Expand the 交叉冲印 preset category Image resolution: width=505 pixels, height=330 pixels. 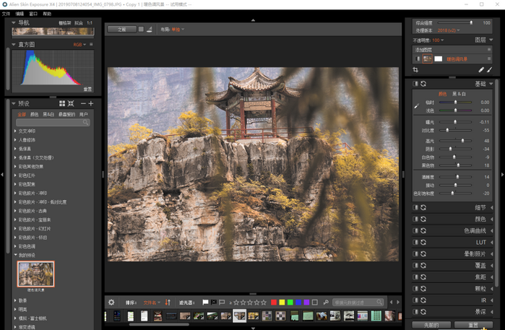15,131
